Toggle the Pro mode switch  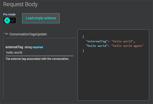[10, 20]
